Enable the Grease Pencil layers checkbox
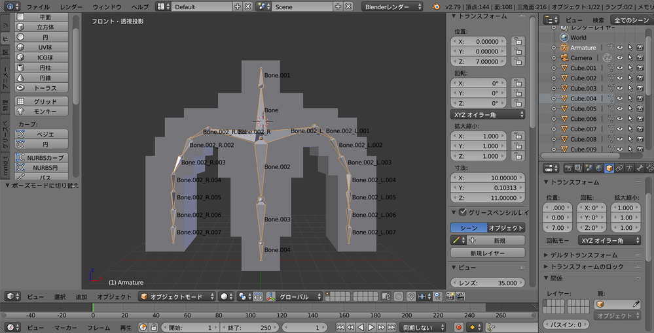This screenshot has height=333, width=654. click(x=463, y=212)
